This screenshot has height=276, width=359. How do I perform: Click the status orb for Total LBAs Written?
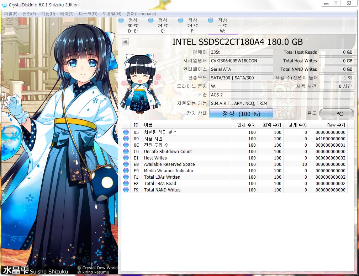pyautogui.click(x=126, y=177)
